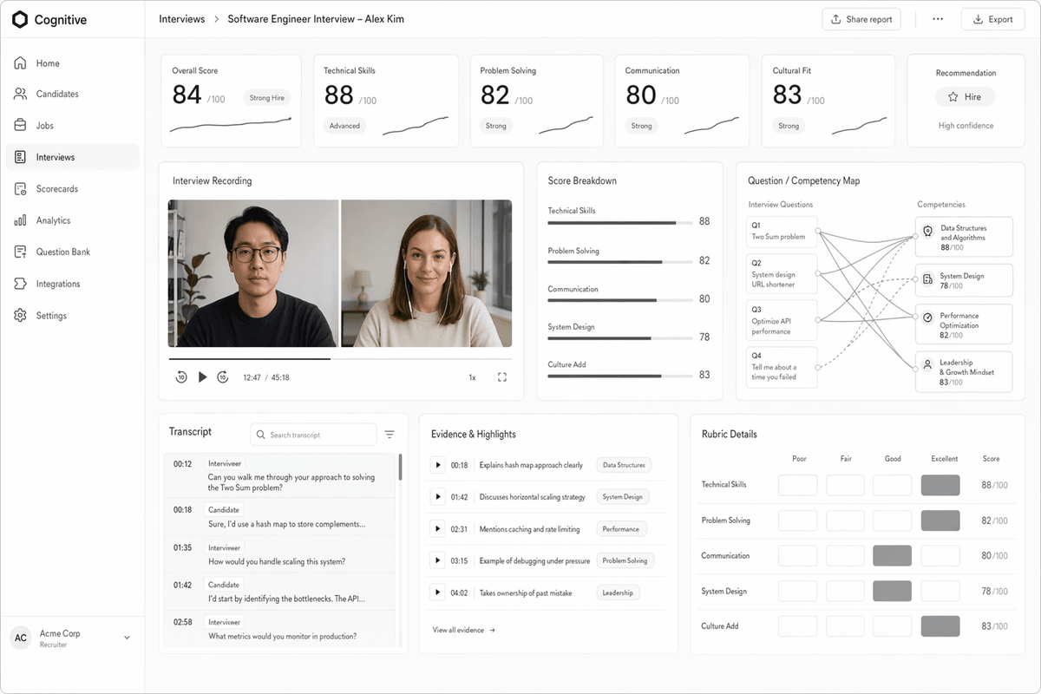
Task: Select the 01:42 transcript entry
Action: tap(279, 592)
